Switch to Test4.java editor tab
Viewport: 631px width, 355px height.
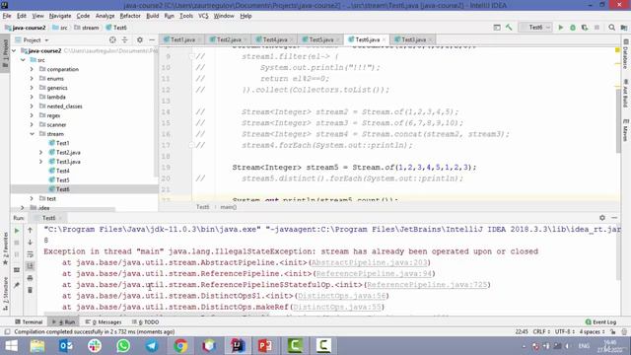275,39
